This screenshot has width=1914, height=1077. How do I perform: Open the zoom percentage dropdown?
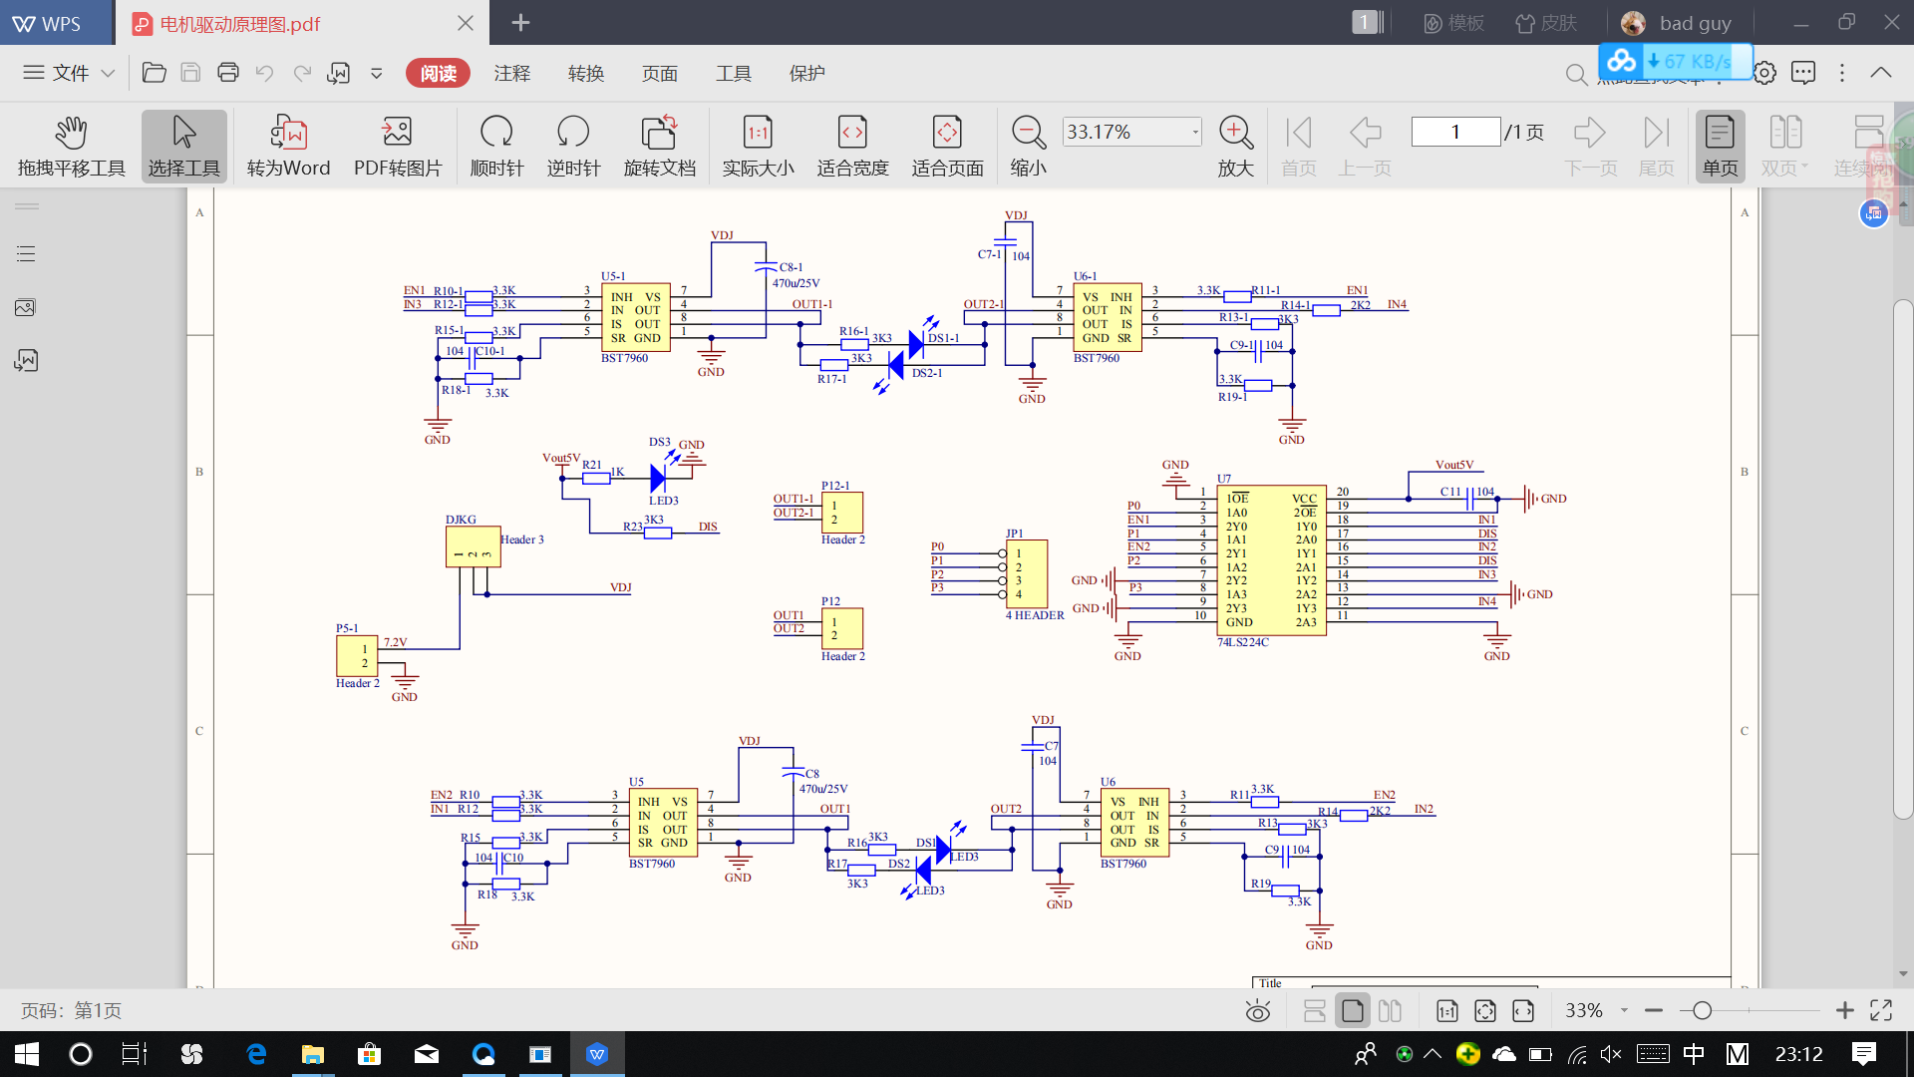[x=1195, y=132]
